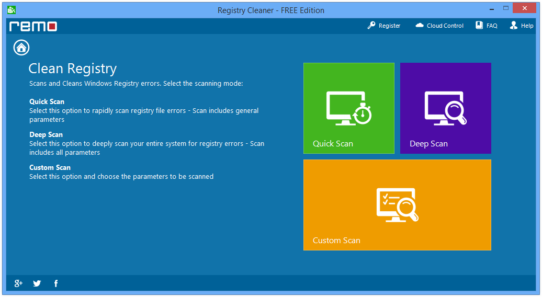
Task: Minimize the Registry Cleaner window
Action: [492, 9]
